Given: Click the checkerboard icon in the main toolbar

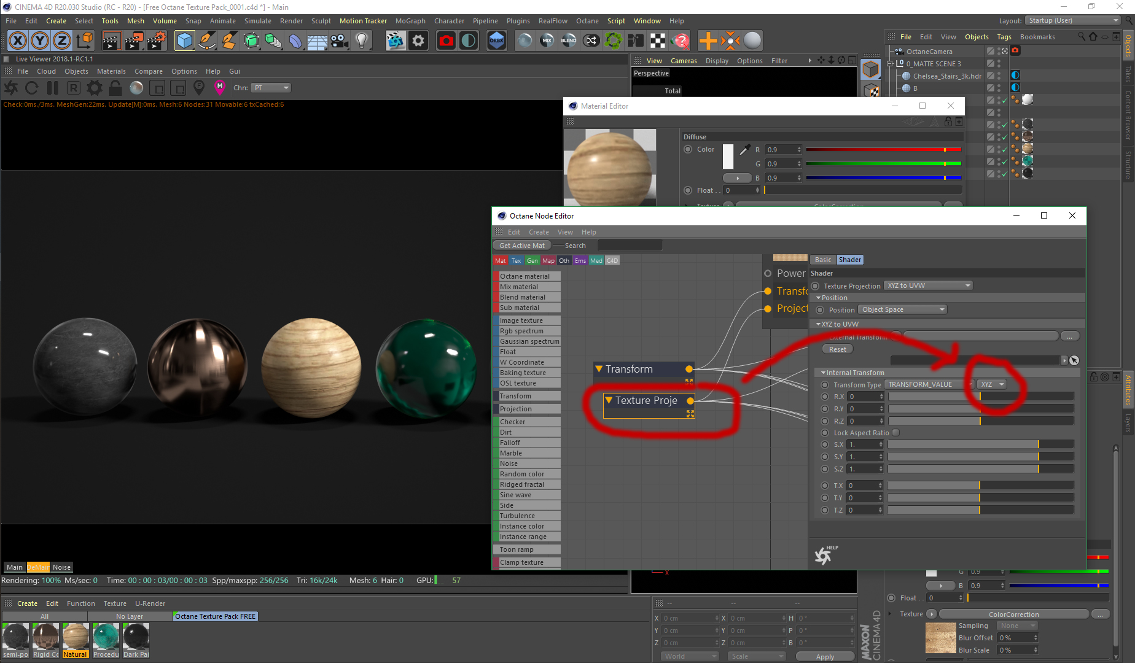Looking at the screenshot, I should click(658, 41).
